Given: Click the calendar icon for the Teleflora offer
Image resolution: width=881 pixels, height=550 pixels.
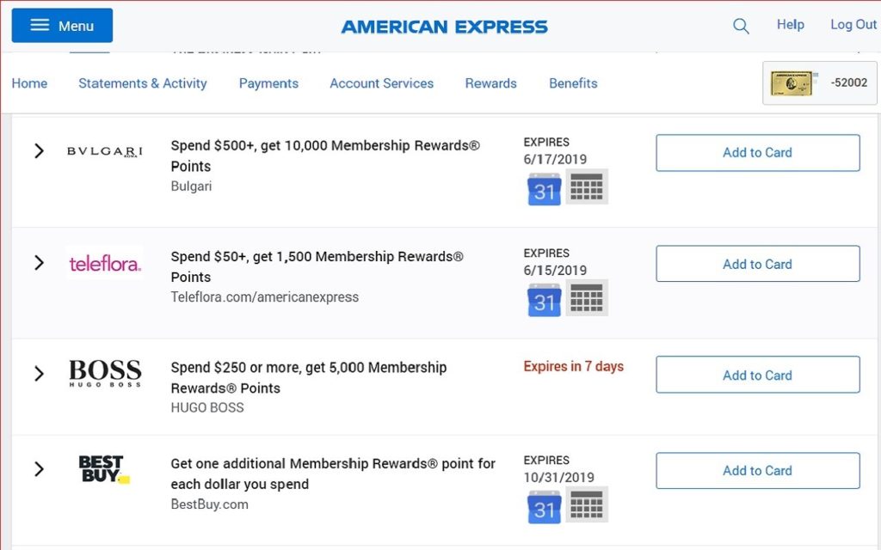Looking at the screenshot, I should click(544, 298).
